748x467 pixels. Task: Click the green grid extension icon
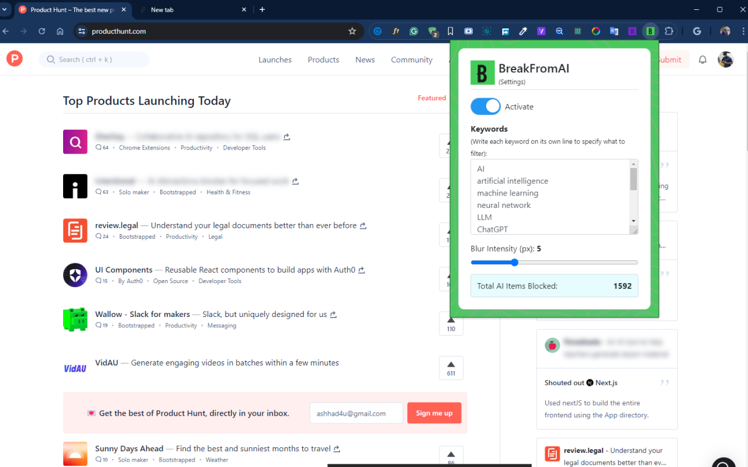(x=577, y=32)
